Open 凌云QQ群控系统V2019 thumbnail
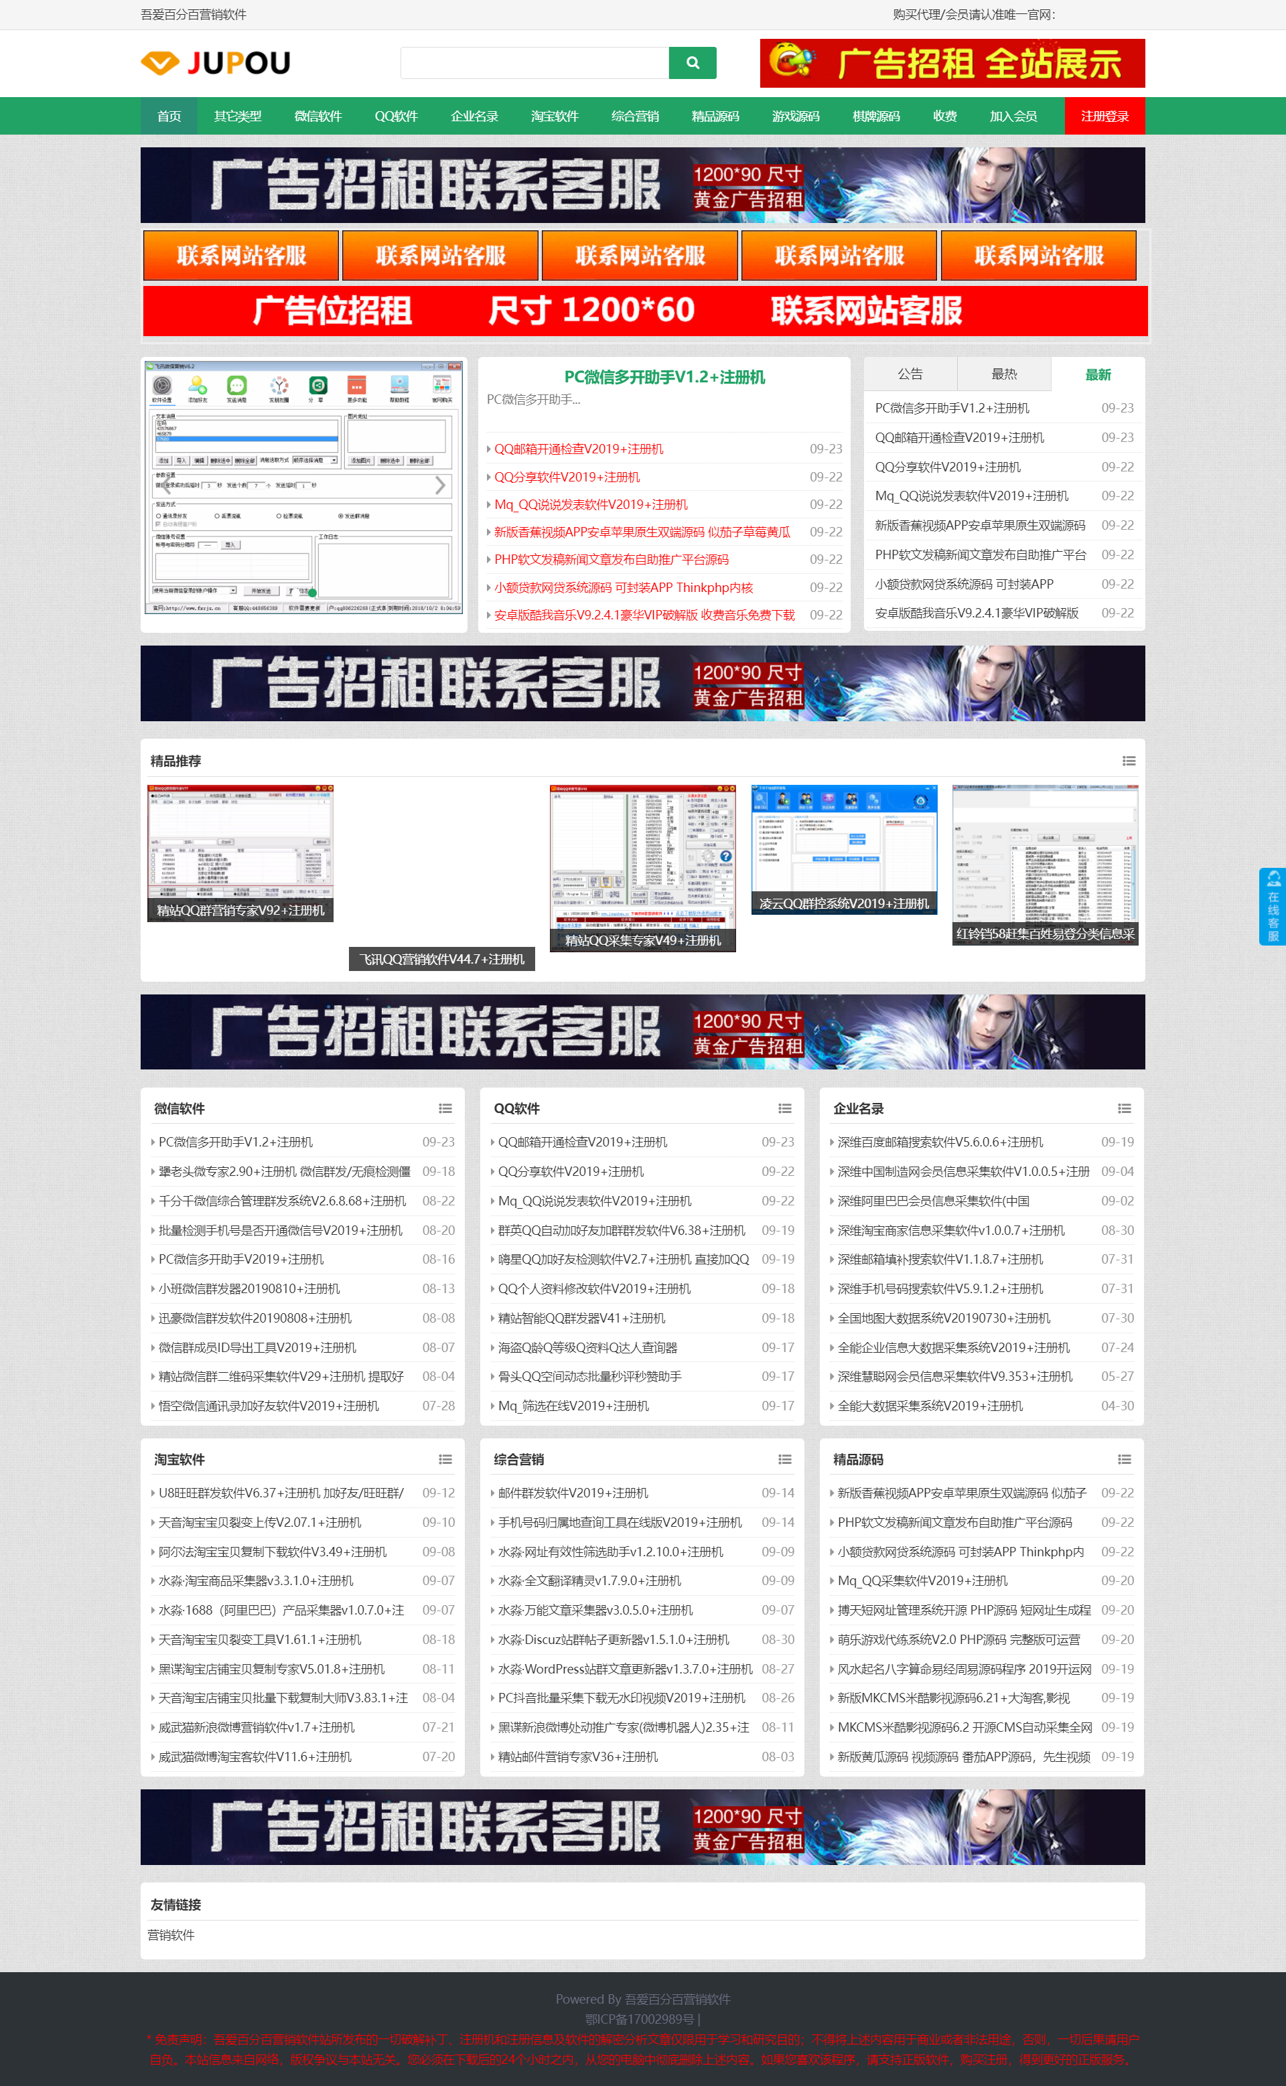Screen dimensions: 1286x2086 click(x=844, y=848)
